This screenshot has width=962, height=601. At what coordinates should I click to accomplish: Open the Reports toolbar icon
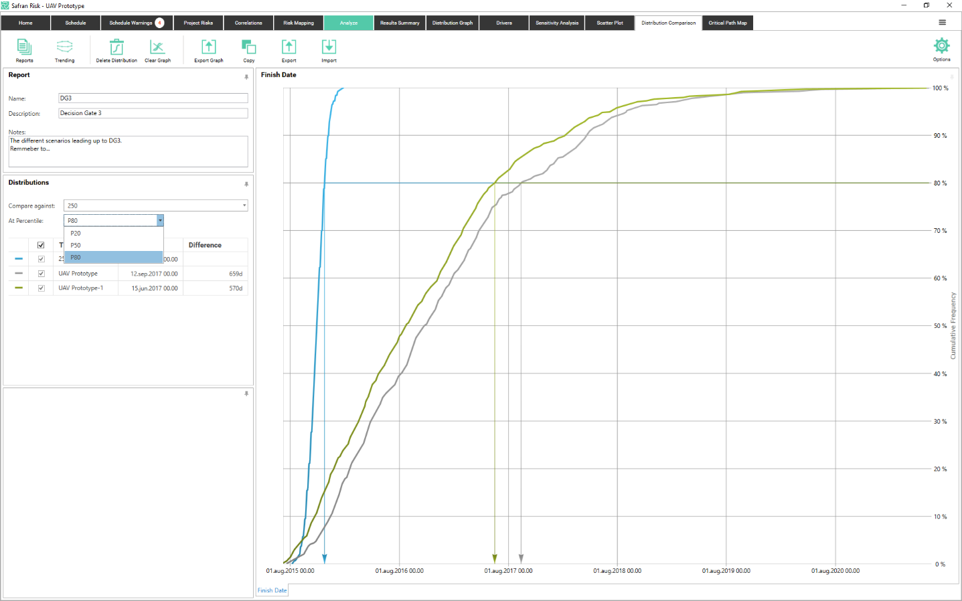click(24, 47)
